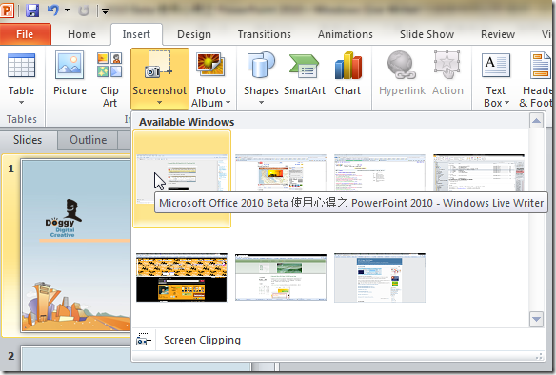Switch to the Outline pane tab
The image size is (556, 375).
click(x=88, y=140)
